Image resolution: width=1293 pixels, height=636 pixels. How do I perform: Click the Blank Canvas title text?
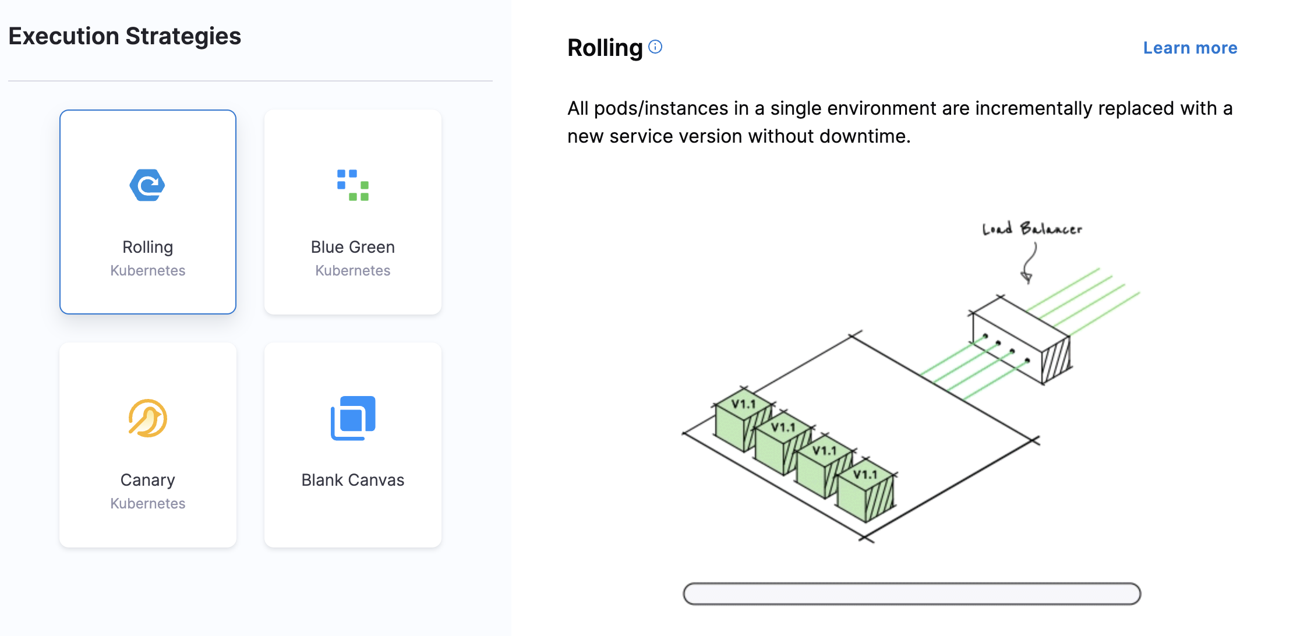[352, 480]
